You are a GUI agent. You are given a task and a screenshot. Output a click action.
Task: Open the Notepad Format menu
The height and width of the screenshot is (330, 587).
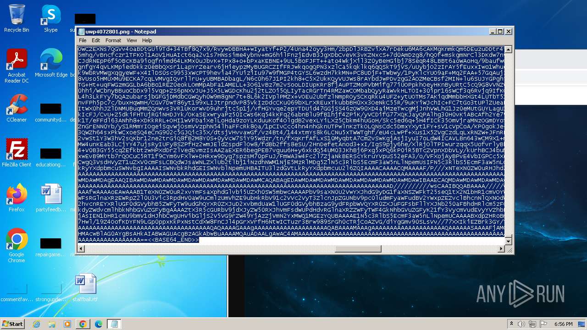113,40
